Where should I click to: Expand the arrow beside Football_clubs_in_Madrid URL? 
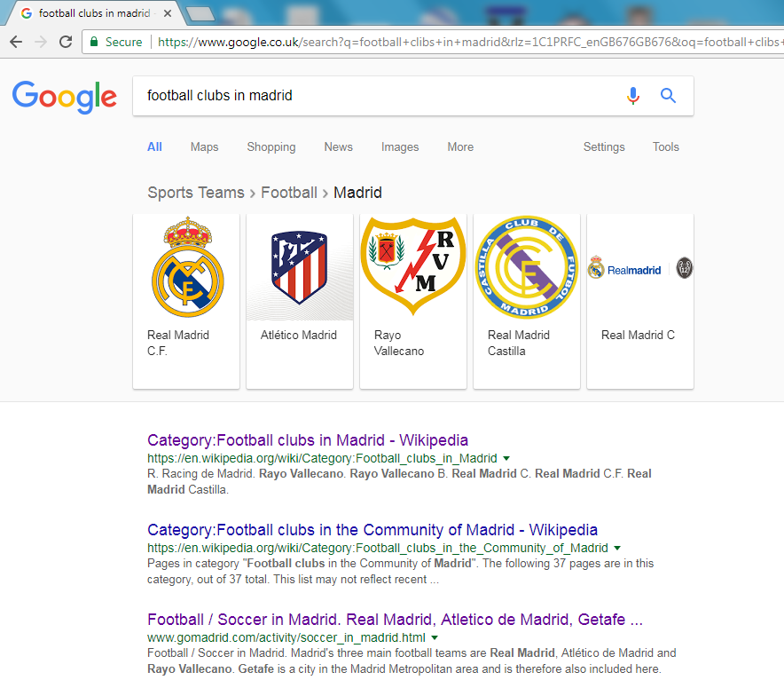pyautogui.click(x=506, y=458)
